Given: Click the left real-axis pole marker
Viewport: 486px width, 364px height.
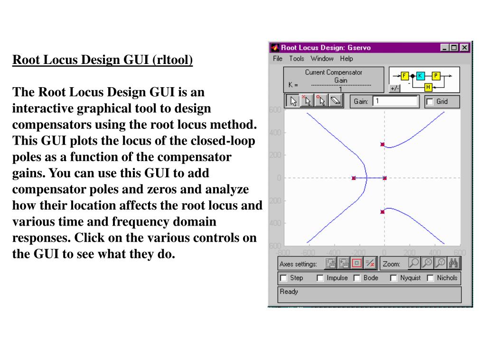Looking at the screenshot, I should pyautogui.click(x=354, y=178).
